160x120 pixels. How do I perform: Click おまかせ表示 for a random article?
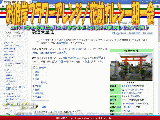[x=10, y=57]
